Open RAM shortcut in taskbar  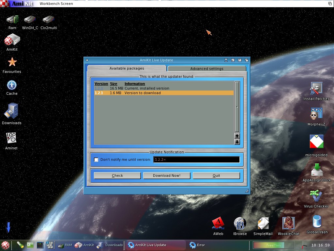pyautogui.click(x=65, y=245)
